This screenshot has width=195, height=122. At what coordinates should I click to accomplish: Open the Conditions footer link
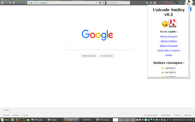(x=177, y=115)
